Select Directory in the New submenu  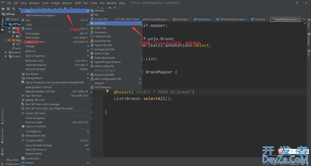click(x=116, y=23)
